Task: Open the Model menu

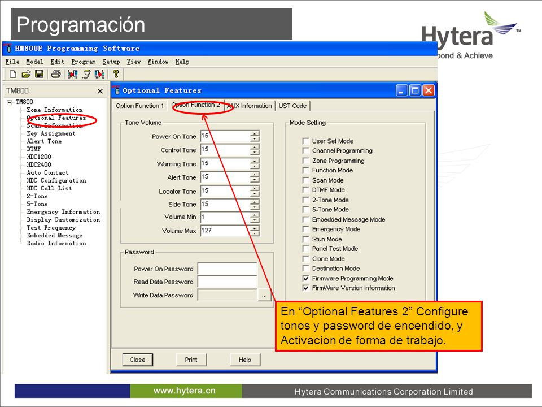Action: [x=35, y=62]
